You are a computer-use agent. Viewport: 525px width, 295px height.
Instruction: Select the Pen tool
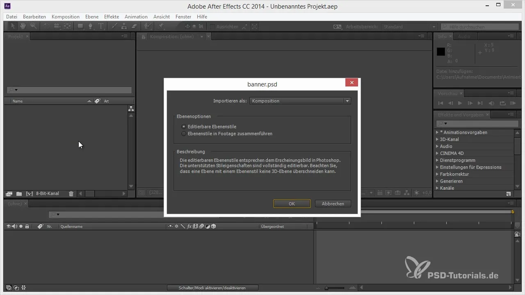(91, 27)
